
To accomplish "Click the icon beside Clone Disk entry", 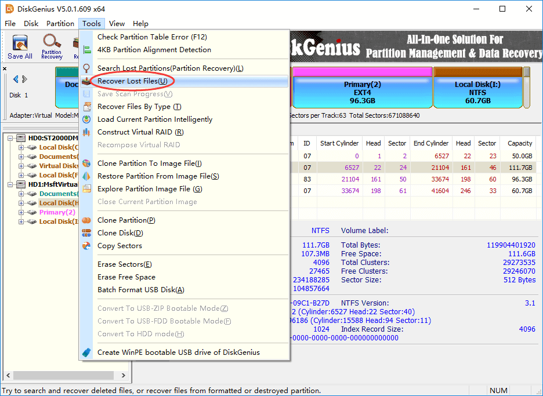I will pos(86,233).
